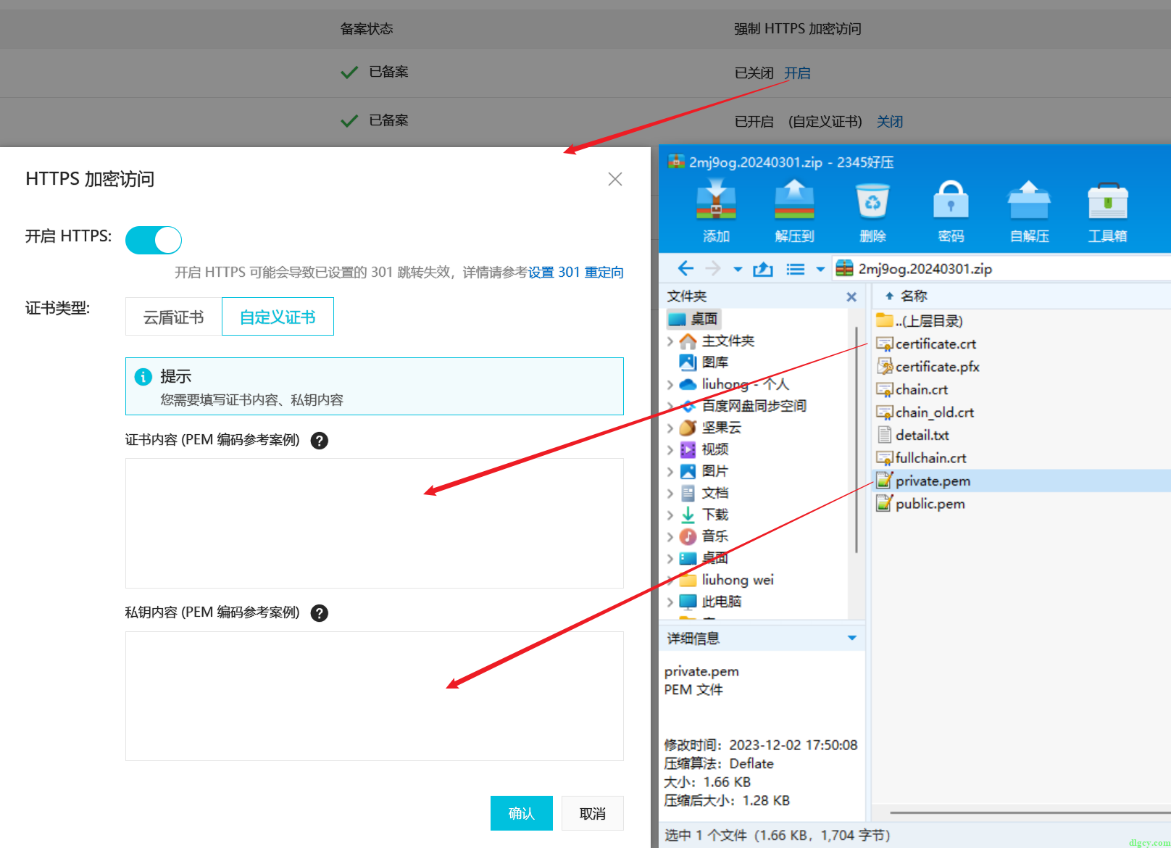Open the ..(上层目录) parent folder entry
This screenshot has width=1171, height=848.
pyautogui.click(x=929, y=321)
